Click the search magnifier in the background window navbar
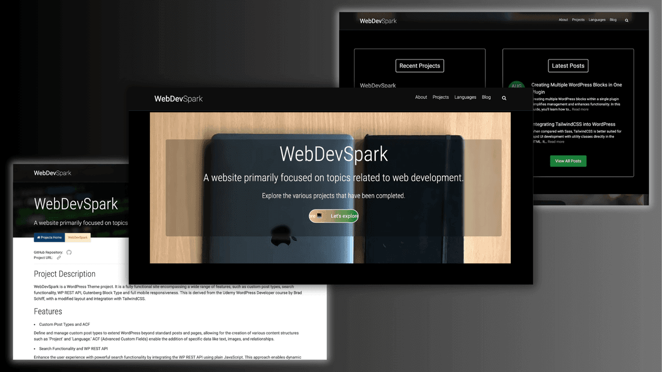 pyautogui.click(x=626, y=20)
